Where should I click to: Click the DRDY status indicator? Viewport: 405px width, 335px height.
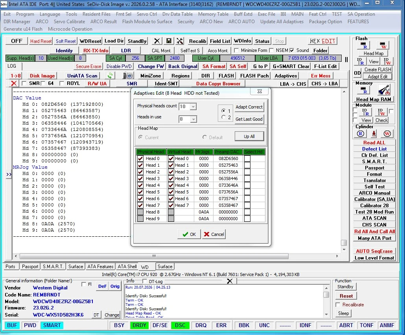[139, 326]
